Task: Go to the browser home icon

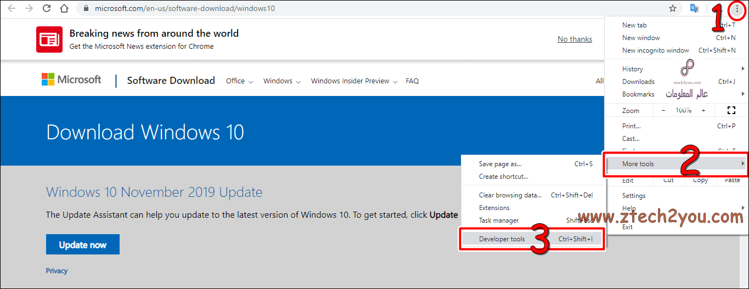Action: click(65, 8)
